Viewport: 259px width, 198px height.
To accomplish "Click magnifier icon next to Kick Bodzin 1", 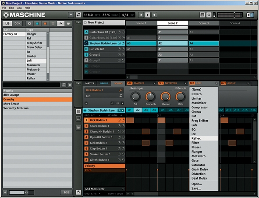I will point(121,90).
